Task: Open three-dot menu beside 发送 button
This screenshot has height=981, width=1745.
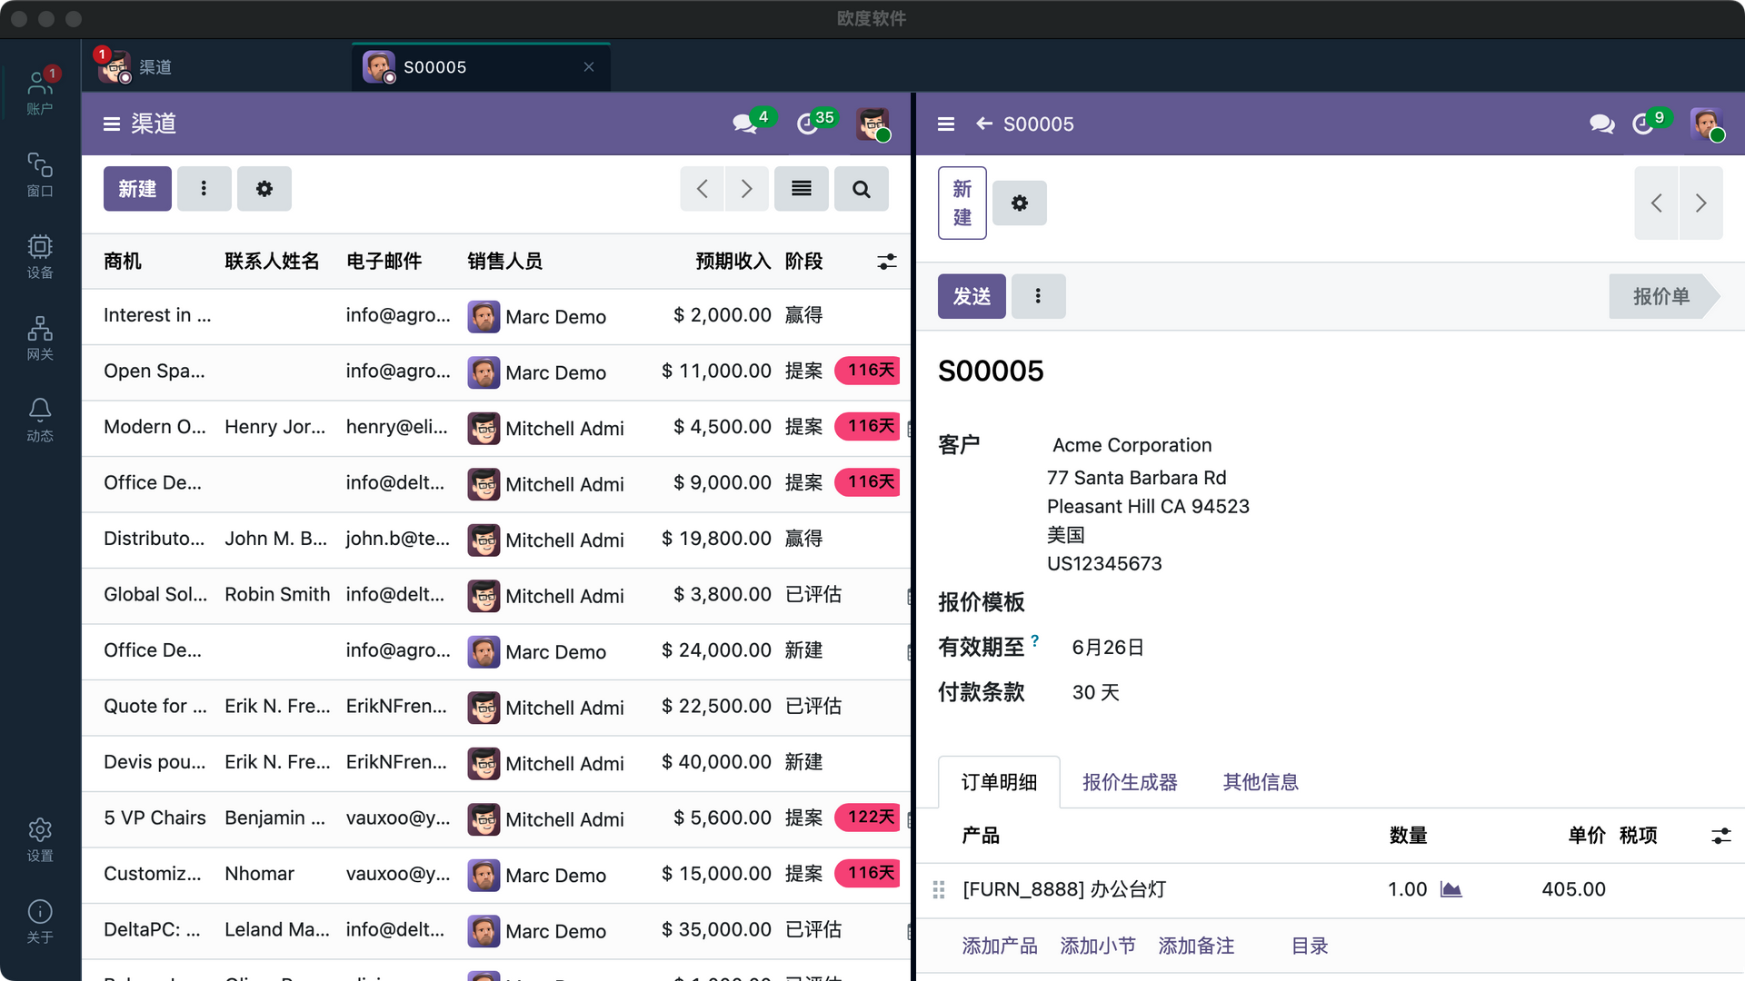Action: click(x=1038, y=296)
